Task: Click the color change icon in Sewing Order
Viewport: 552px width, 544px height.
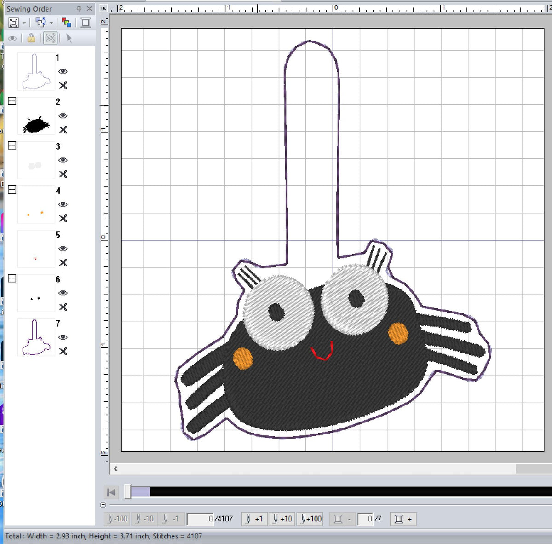Action: coord(67,22)
